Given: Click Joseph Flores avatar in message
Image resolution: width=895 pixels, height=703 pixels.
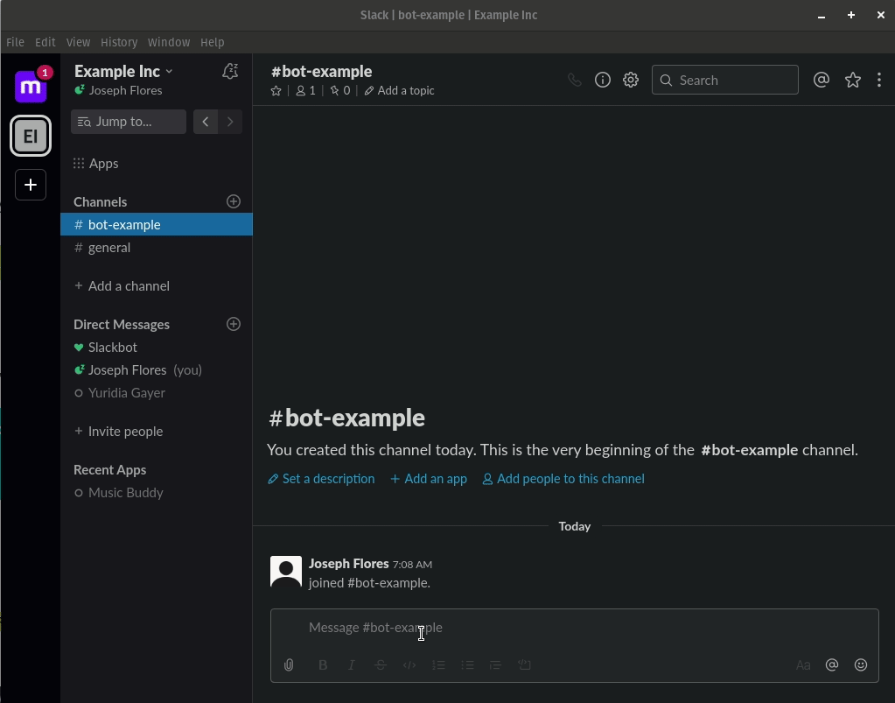Looking at the screenshot, I should pos(286,573).
